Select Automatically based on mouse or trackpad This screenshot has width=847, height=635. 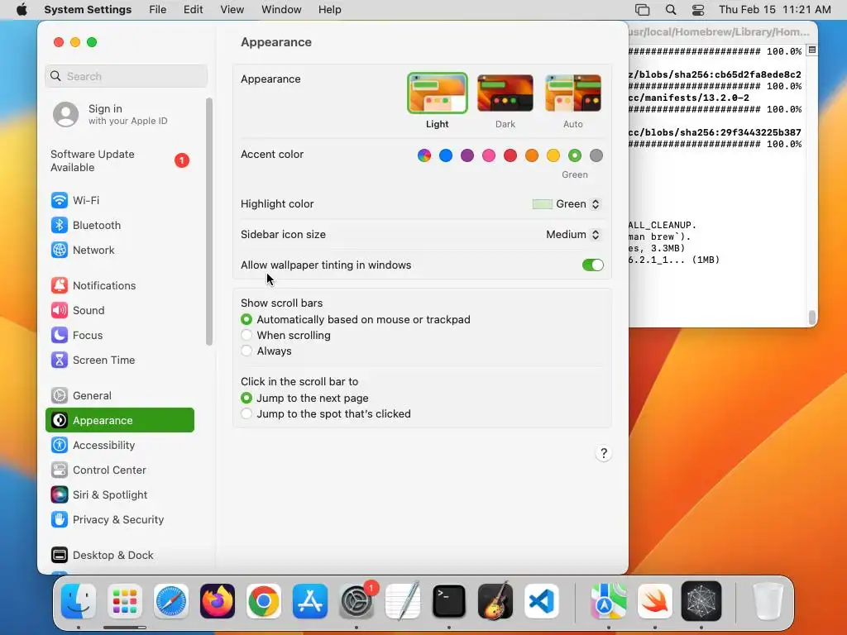246,320
